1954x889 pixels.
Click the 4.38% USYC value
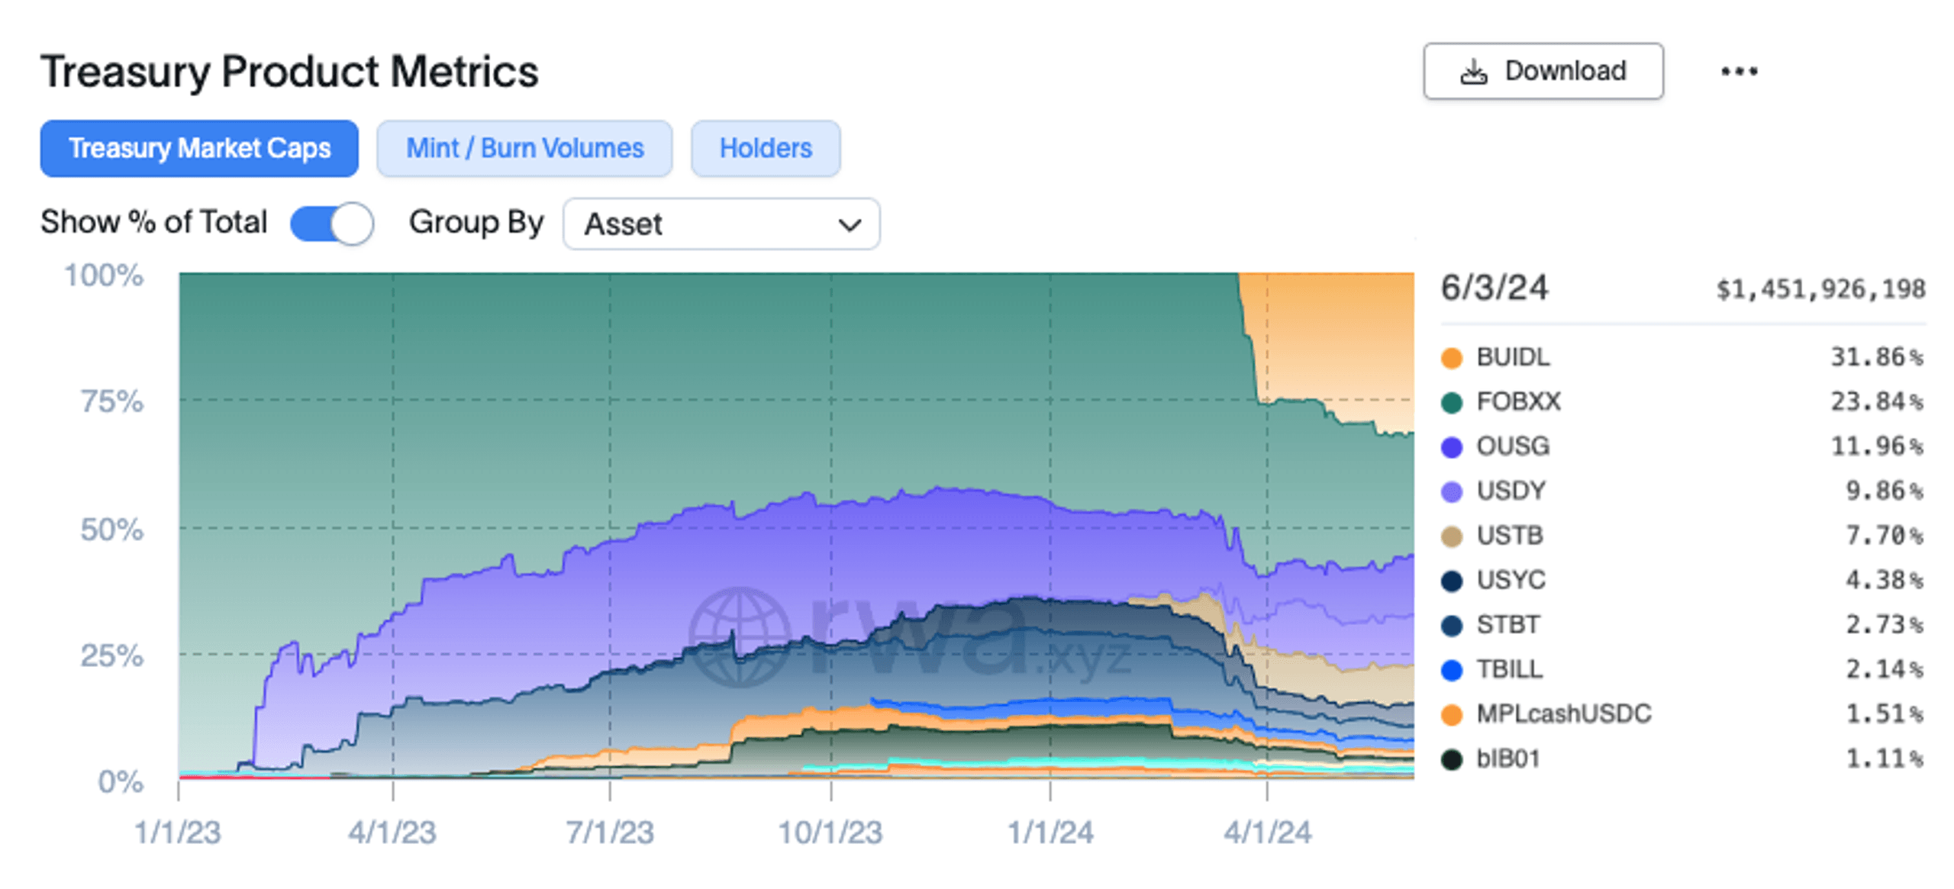(x=1883, y=580)
